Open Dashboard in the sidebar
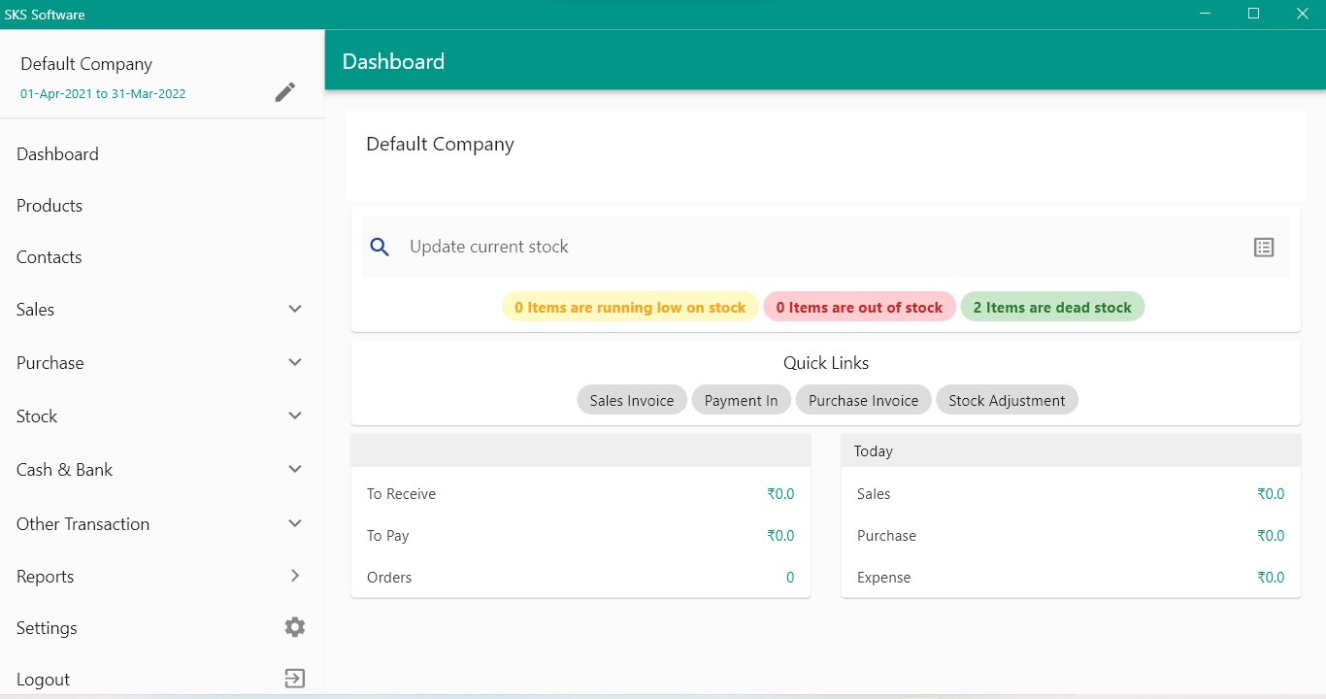 [x=58, y=154]
